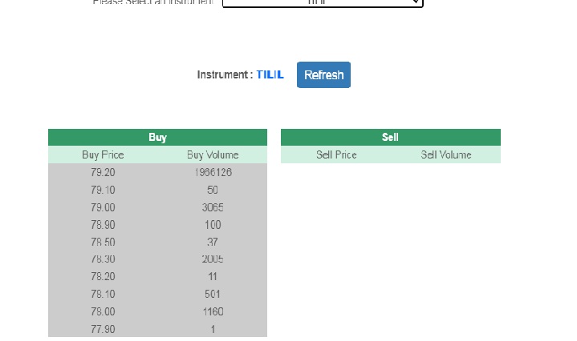This screenshot has width=577, height=341.
Task: Click the 78.90 buy price row
Action: pos(103,225)
